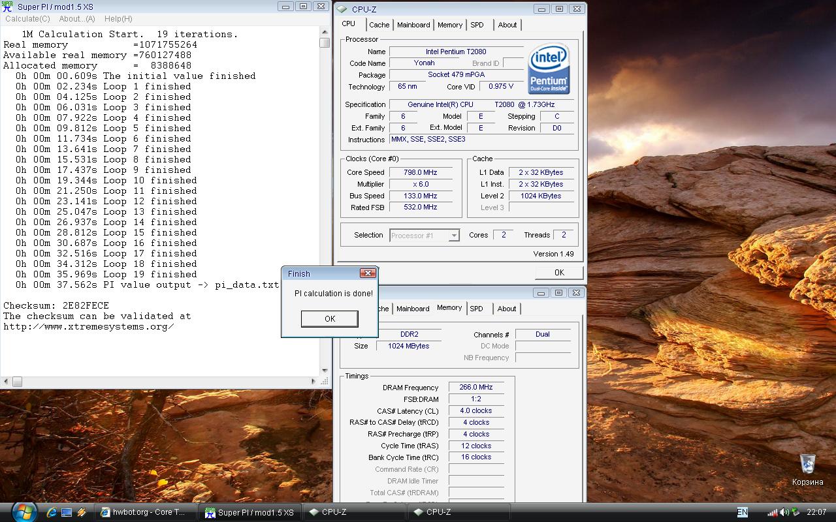This screenshot has height=522, width=836.
Task: Open the Recycle Bin (Корзина) desktop icon
Action: click(x=808, y=470)
